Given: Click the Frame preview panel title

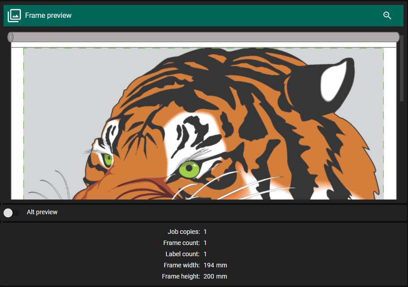Looking at the screenshot, I should [48, 16].
